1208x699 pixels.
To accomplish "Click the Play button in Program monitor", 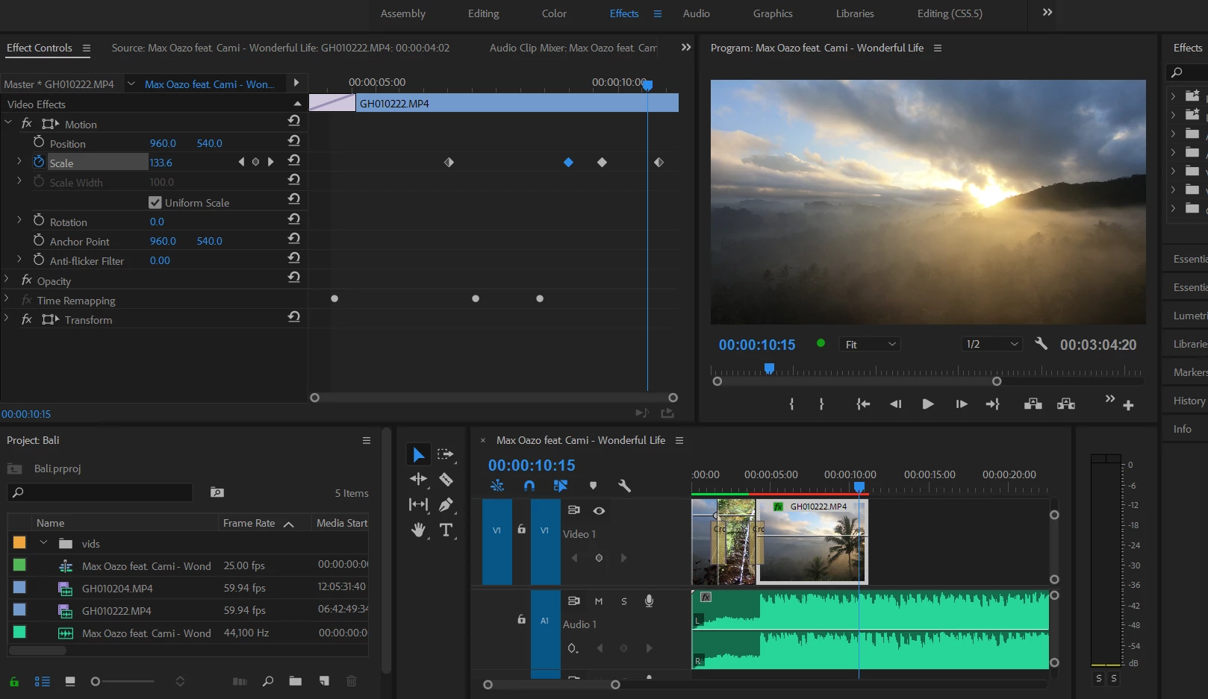I will tap(927, 404).
